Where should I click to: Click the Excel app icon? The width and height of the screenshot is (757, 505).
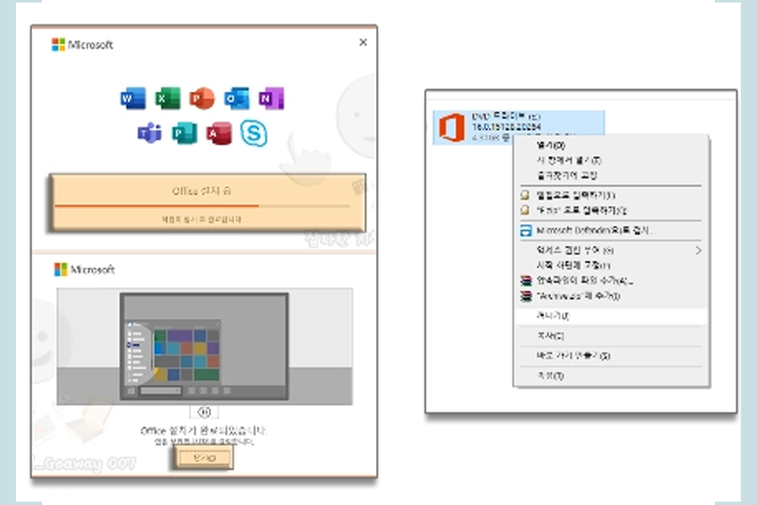pyautogui.click(x=167, y=98)
